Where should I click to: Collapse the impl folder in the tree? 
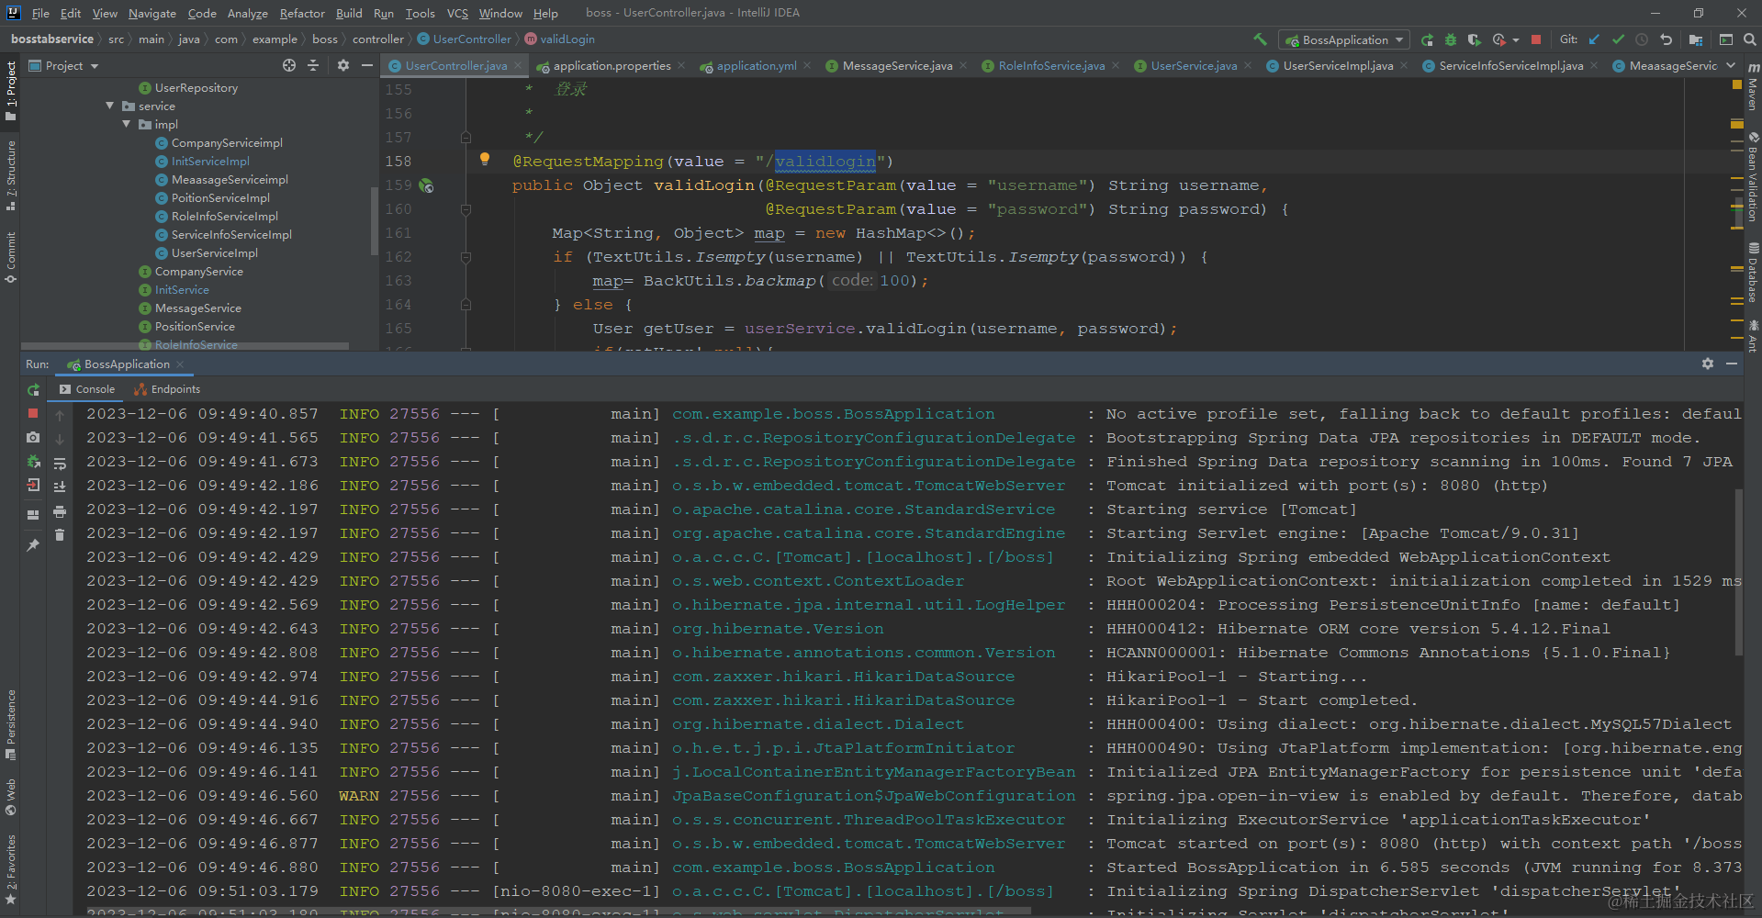[x=127, y=124]
